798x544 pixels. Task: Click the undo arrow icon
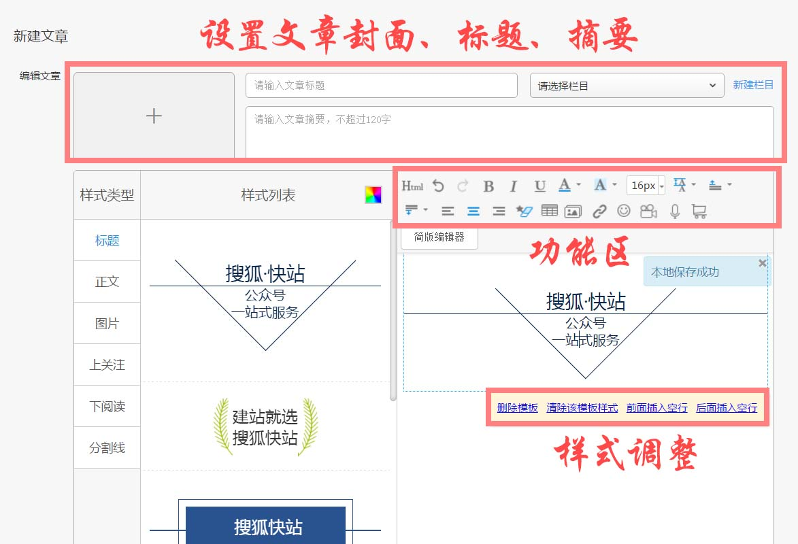coord(438,186)
